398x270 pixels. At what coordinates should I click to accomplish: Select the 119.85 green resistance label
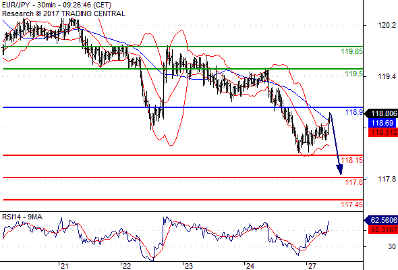pos(352,51)
